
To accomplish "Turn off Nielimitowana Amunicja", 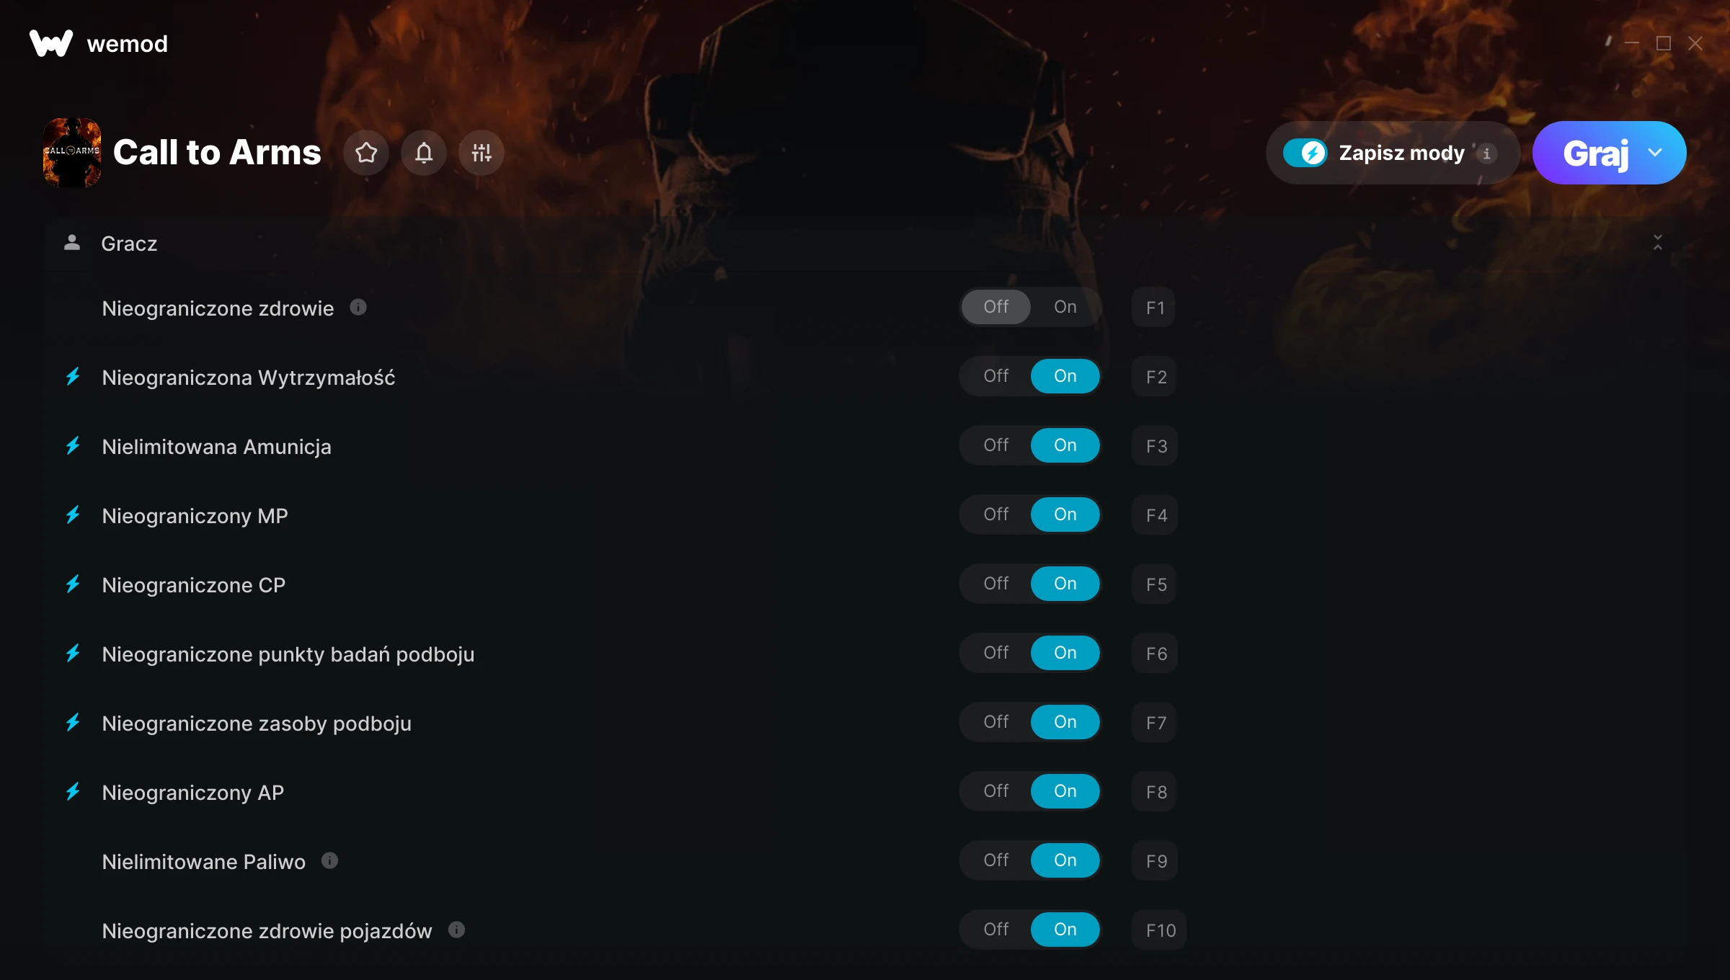I will pos(996,445).
